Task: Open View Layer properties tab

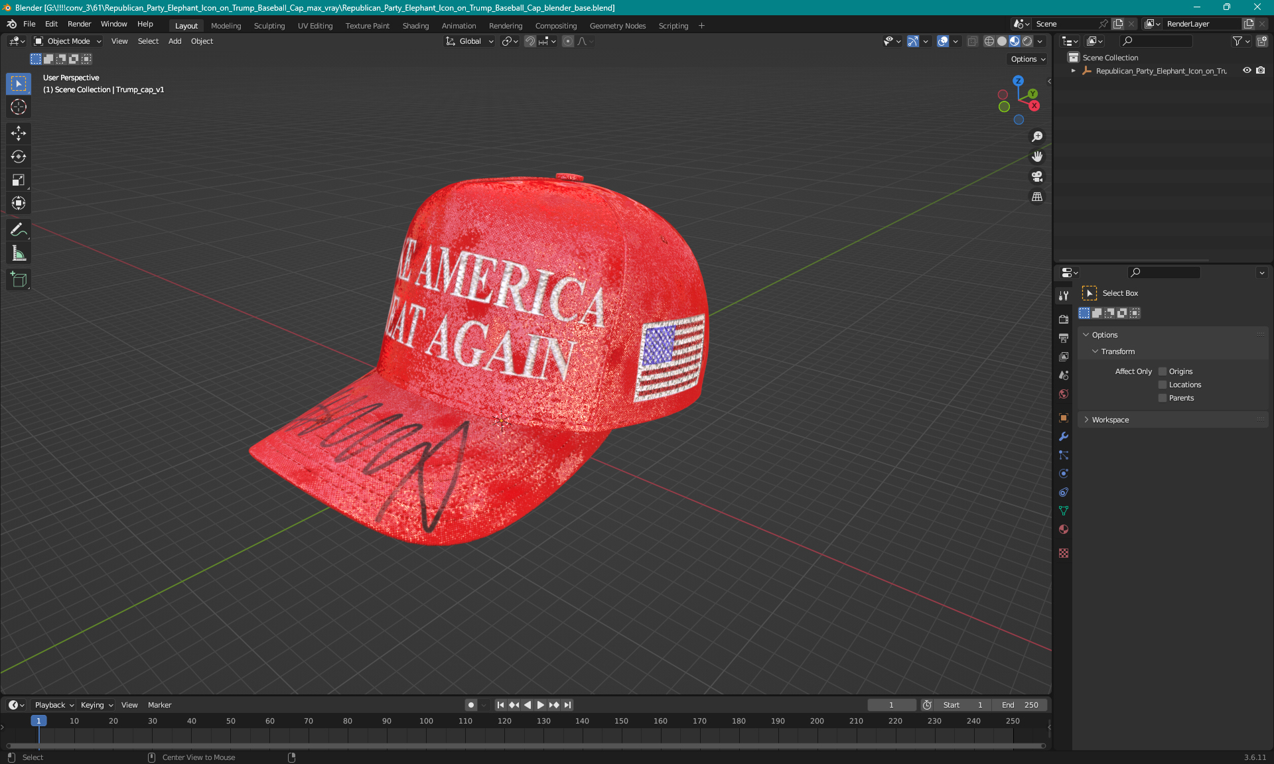Action: (1064, 356)
